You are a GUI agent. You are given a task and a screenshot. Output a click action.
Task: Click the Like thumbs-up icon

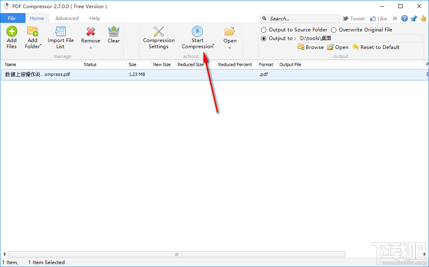coord(373,18)
